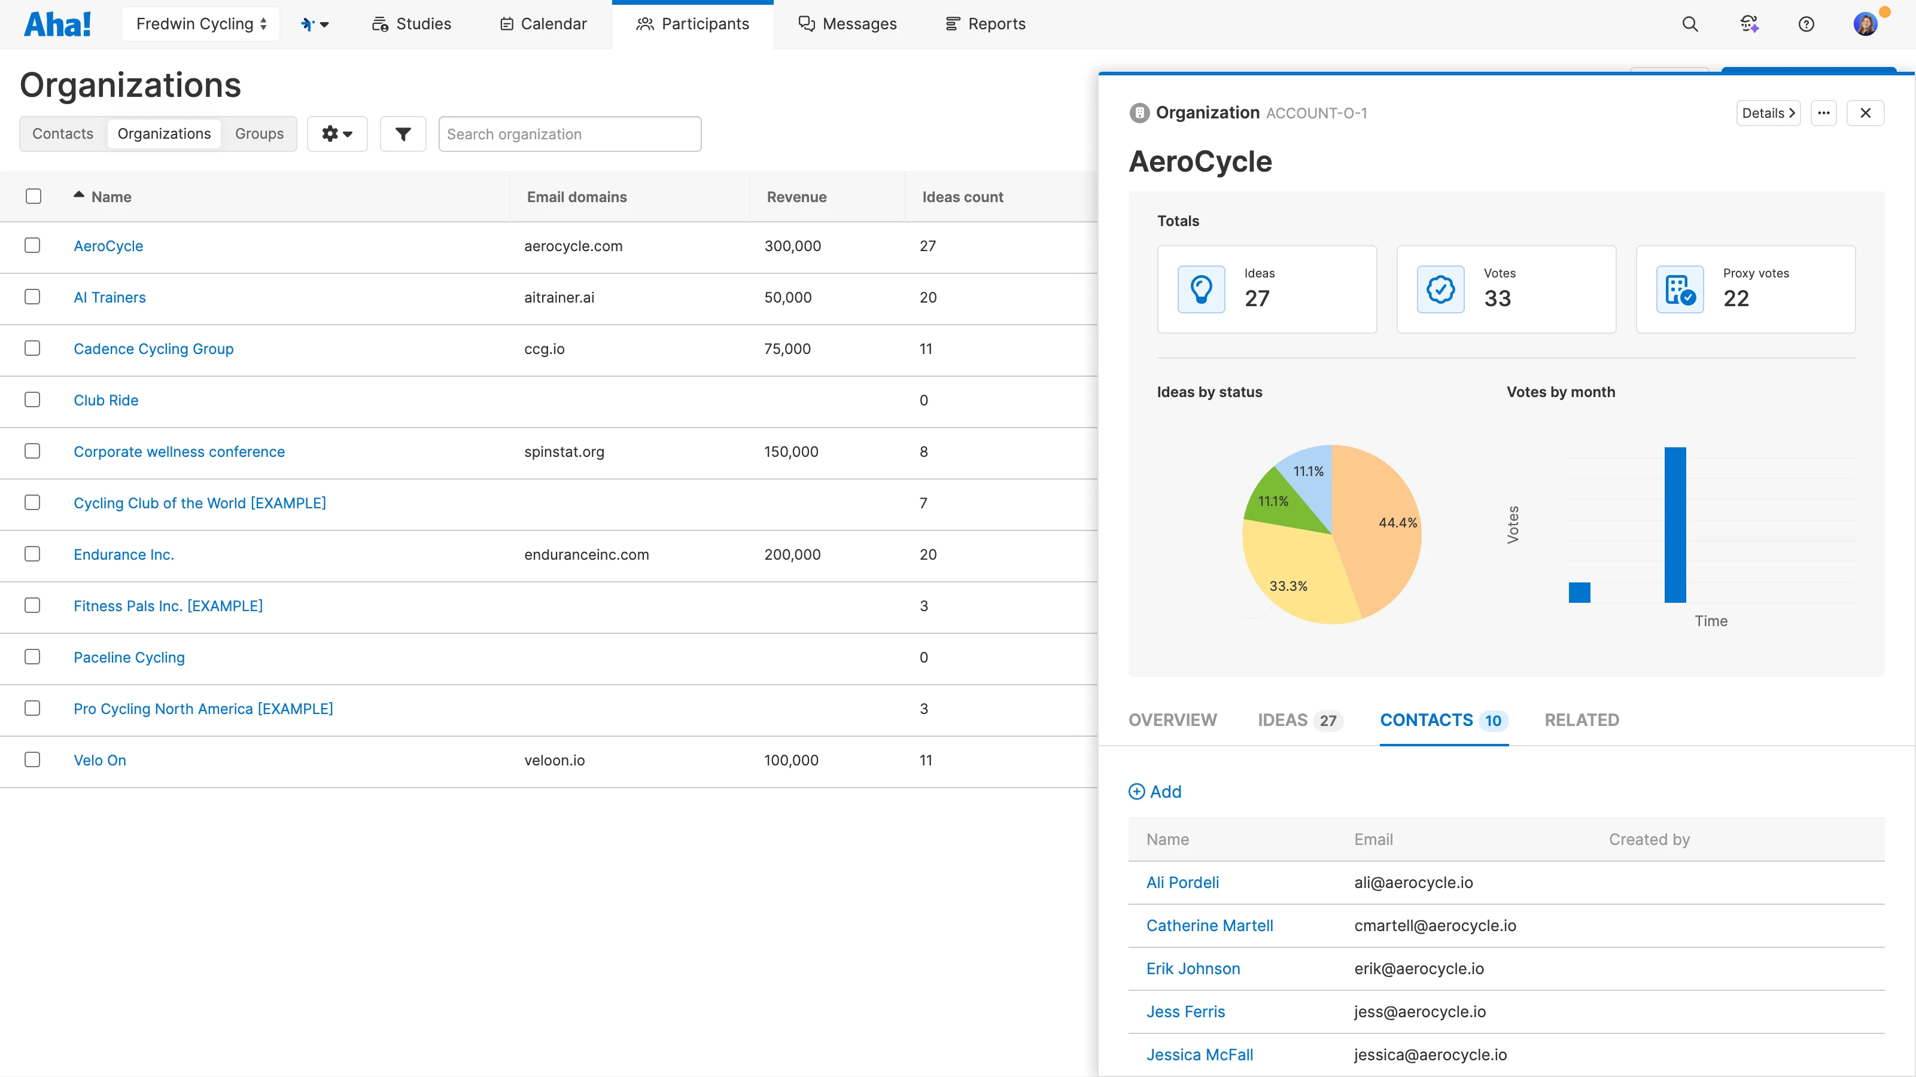Open the help question mark icon
The image size is (1916, 1077).
[1806, 24]
